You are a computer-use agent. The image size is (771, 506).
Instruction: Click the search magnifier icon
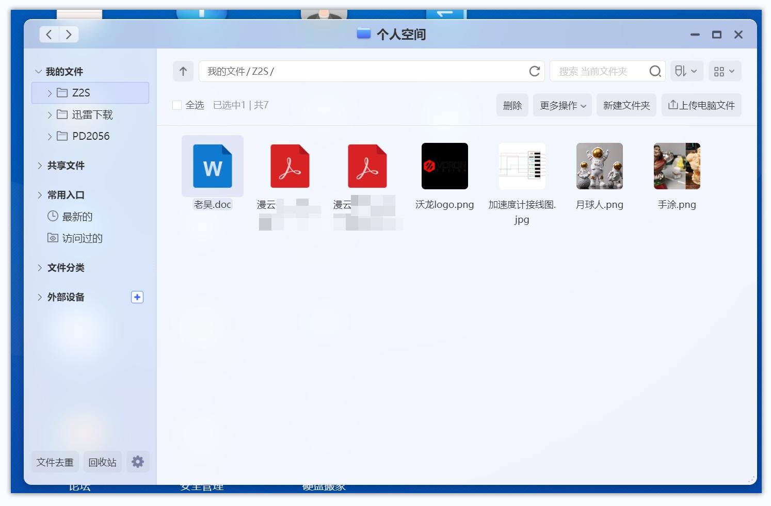(x=655, y=71)
